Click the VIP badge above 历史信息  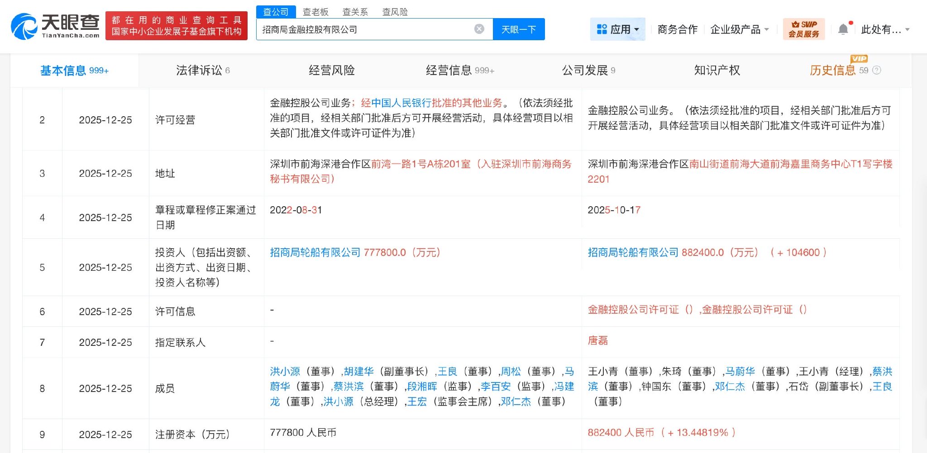pyautogui.click(x=860, y=58)
